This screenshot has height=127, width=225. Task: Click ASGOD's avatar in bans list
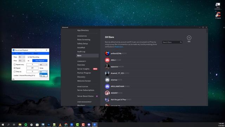[107, 93]
